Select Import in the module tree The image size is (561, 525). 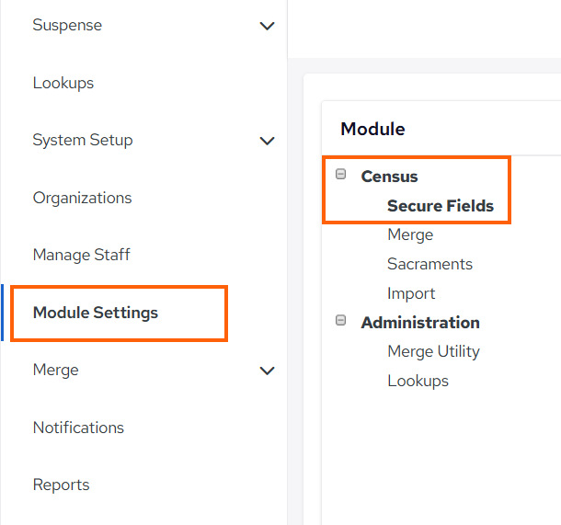click(411, 294)
